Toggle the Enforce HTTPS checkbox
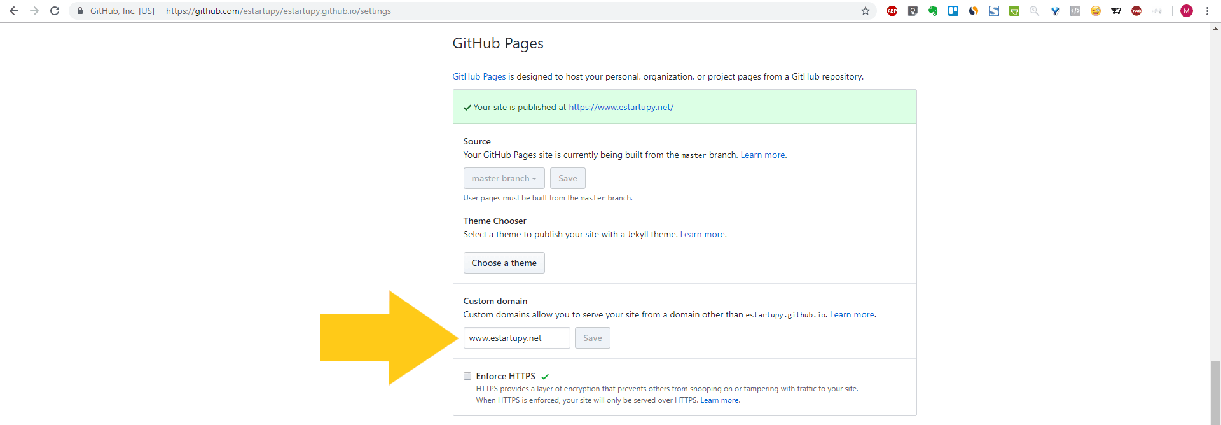This screenshot has height=425, width=1221. click(x=467, y=376)
